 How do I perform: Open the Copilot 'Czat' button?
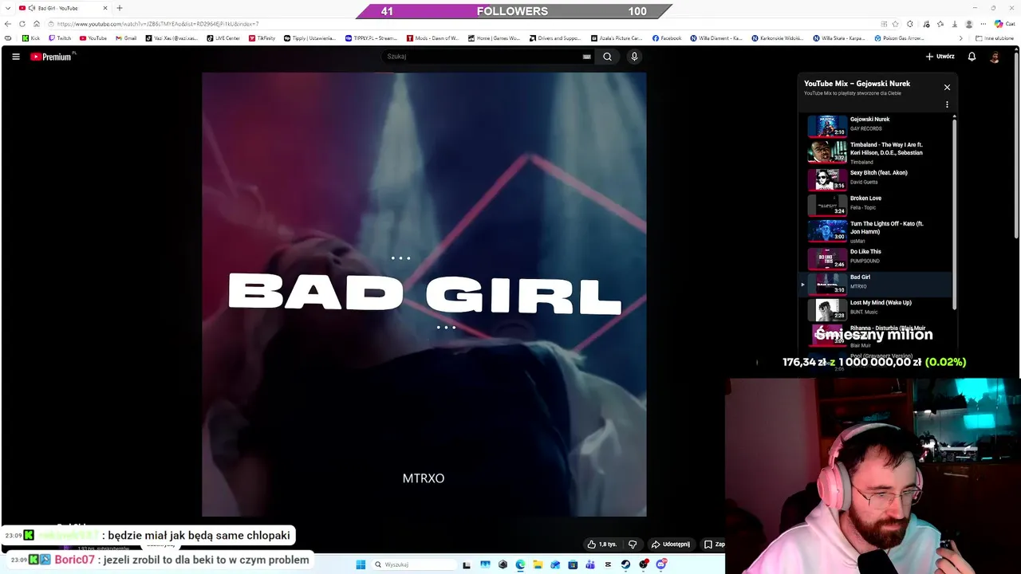pyautogui.click(x=1003, y=24)
